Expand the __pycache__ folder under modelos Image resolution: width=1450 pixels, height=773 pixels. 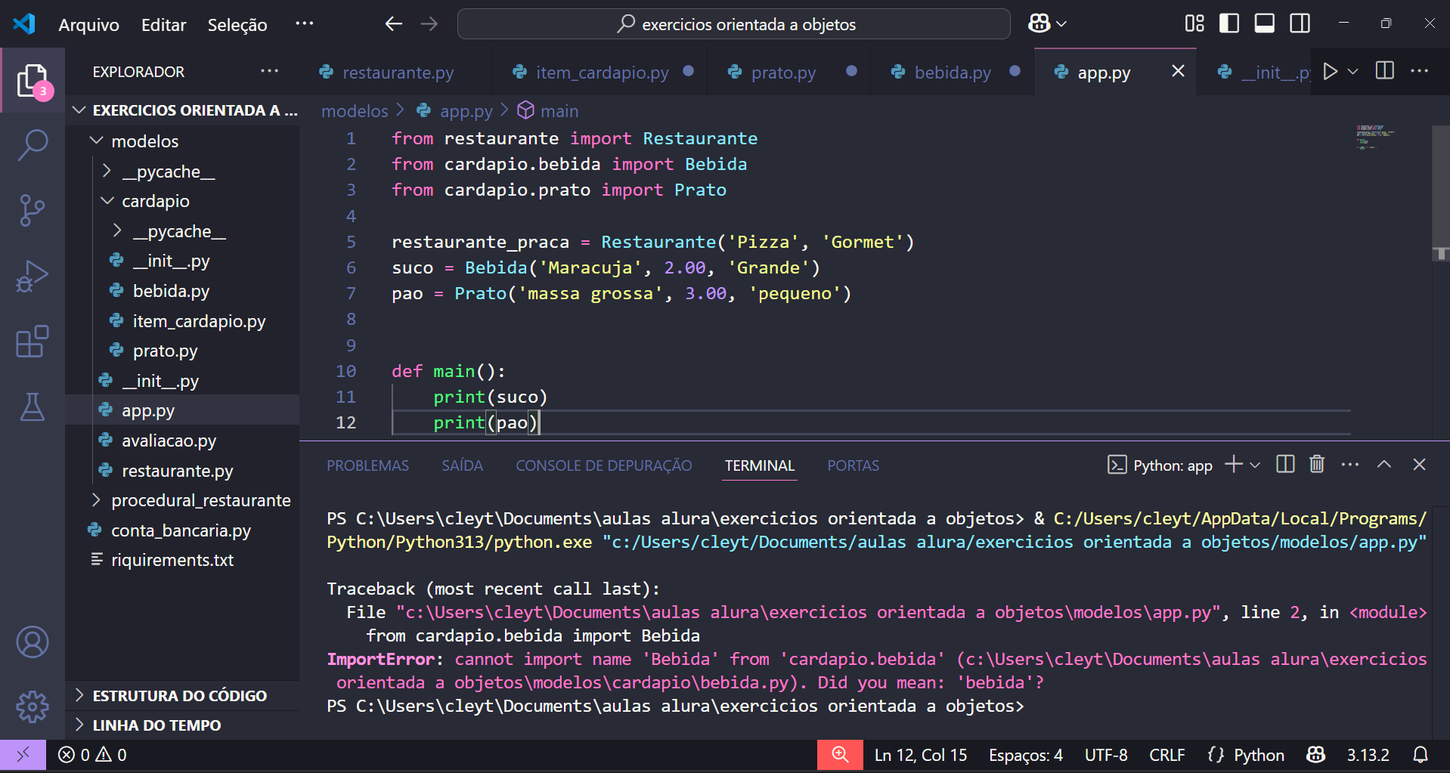(x=107, y=171)
